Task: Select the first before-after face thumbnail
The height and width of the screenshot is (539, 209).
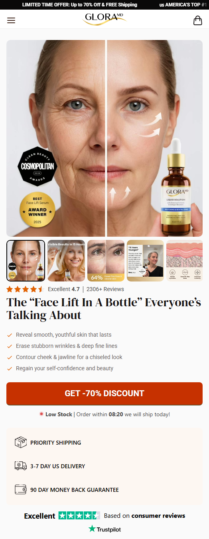Action: click(x=26, y=261)
